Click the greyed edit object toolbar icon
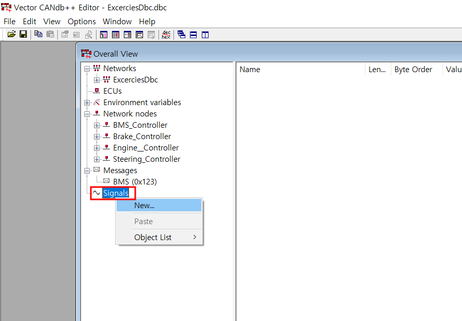Viewport: 462px width, 321px height. (x=65, y=35)
